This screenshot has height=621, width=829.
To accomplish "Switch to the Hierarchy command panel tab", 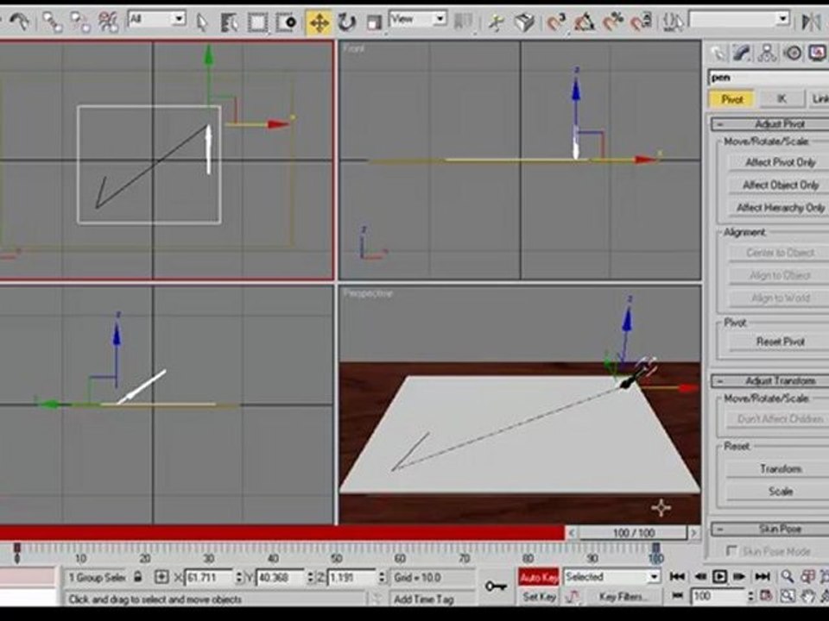I will (767, 53).
